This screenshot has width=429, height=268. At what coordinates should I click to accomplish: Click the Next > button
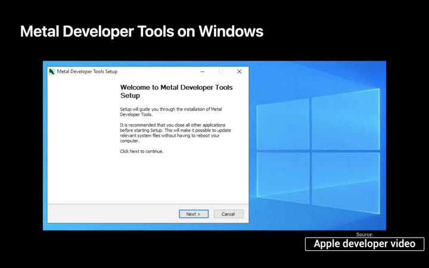pos(194,214)
